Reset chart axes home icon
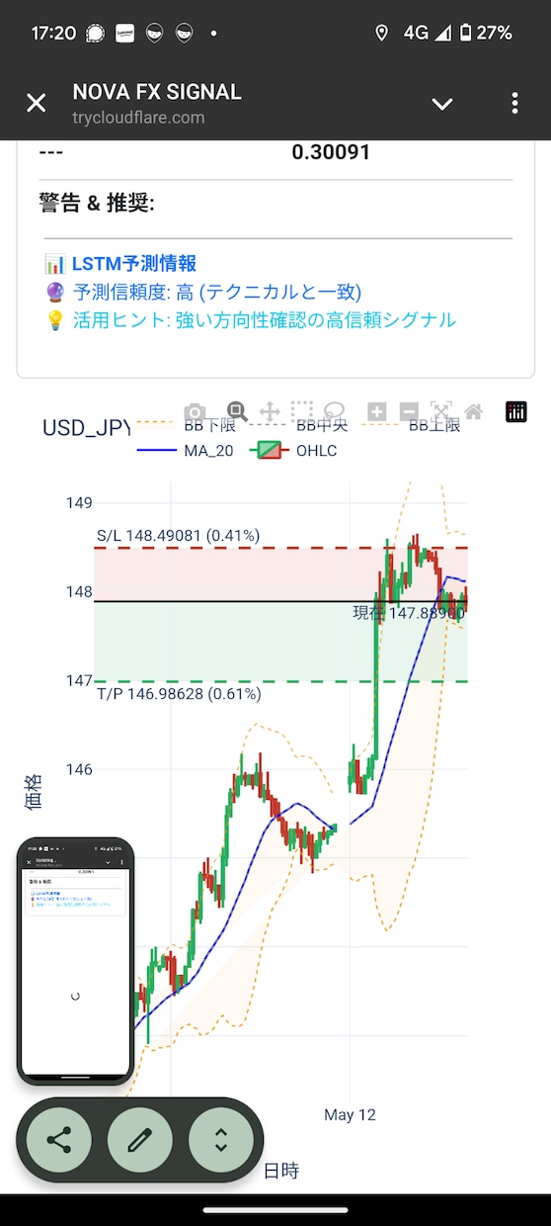 tap(474, 411)
